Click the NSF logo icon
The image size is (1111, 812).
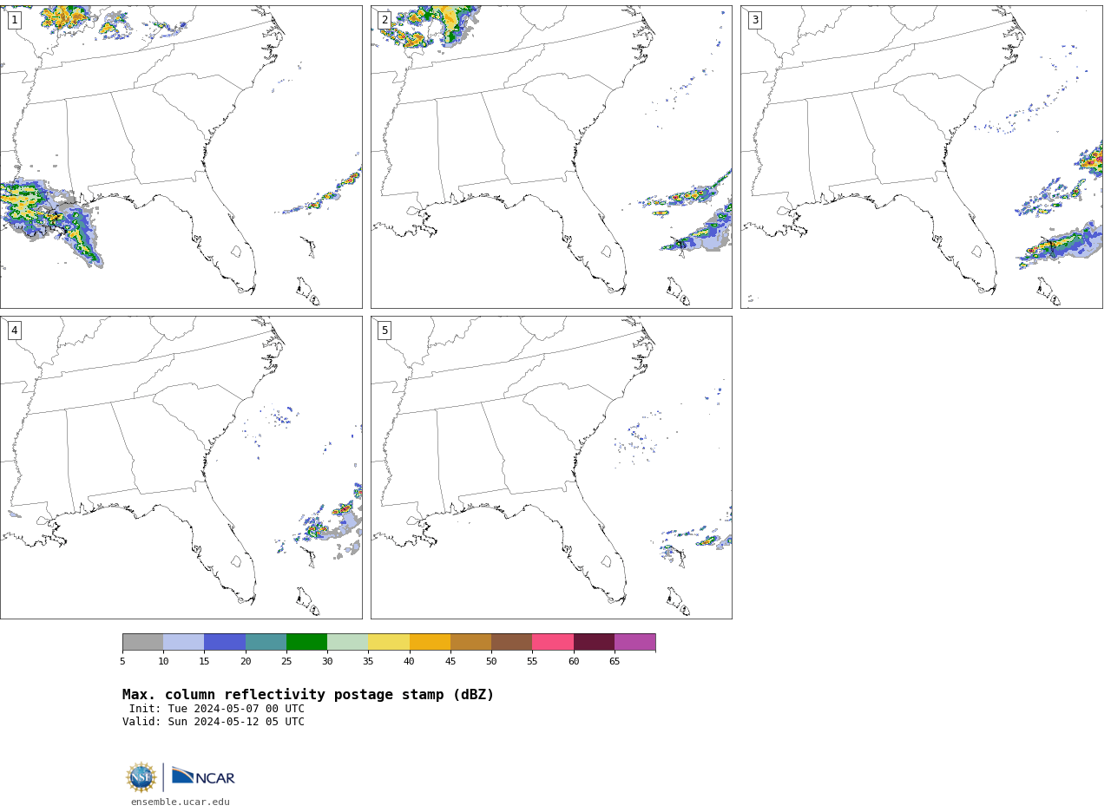point(141,777)
